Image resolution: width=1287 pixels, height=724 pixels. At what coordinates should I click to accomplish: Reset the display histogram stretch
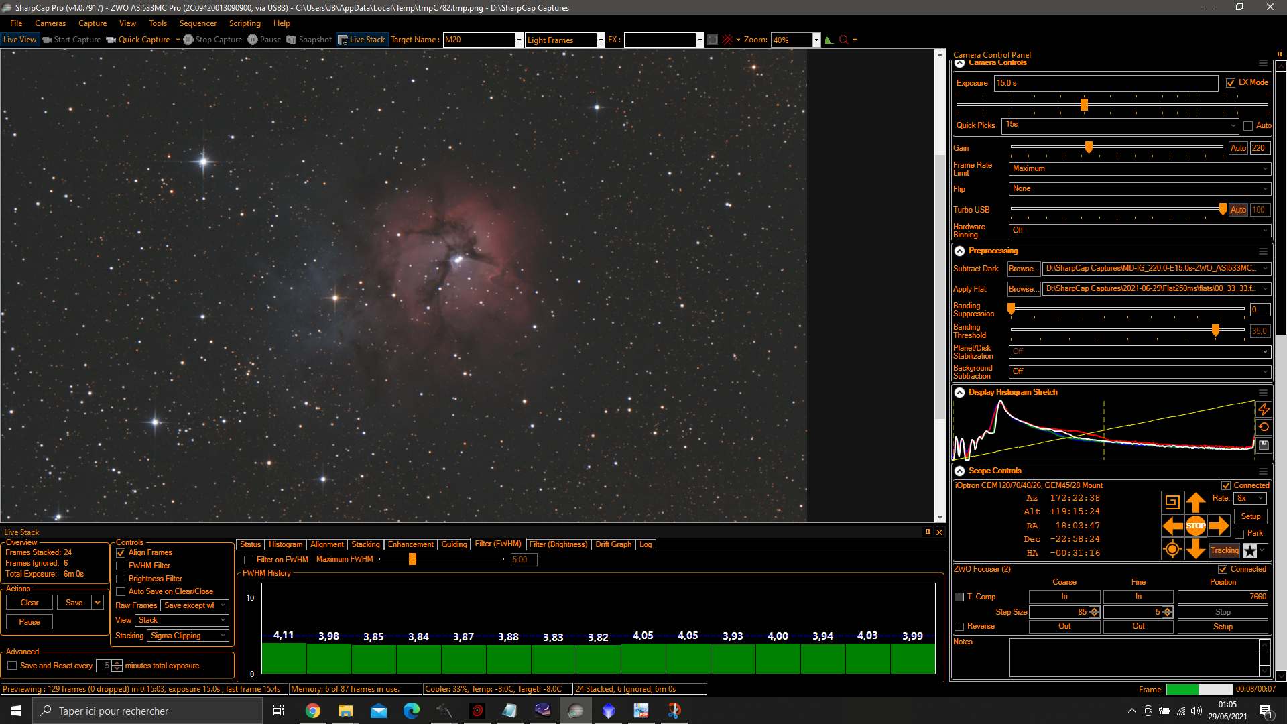pos(1264,427)
